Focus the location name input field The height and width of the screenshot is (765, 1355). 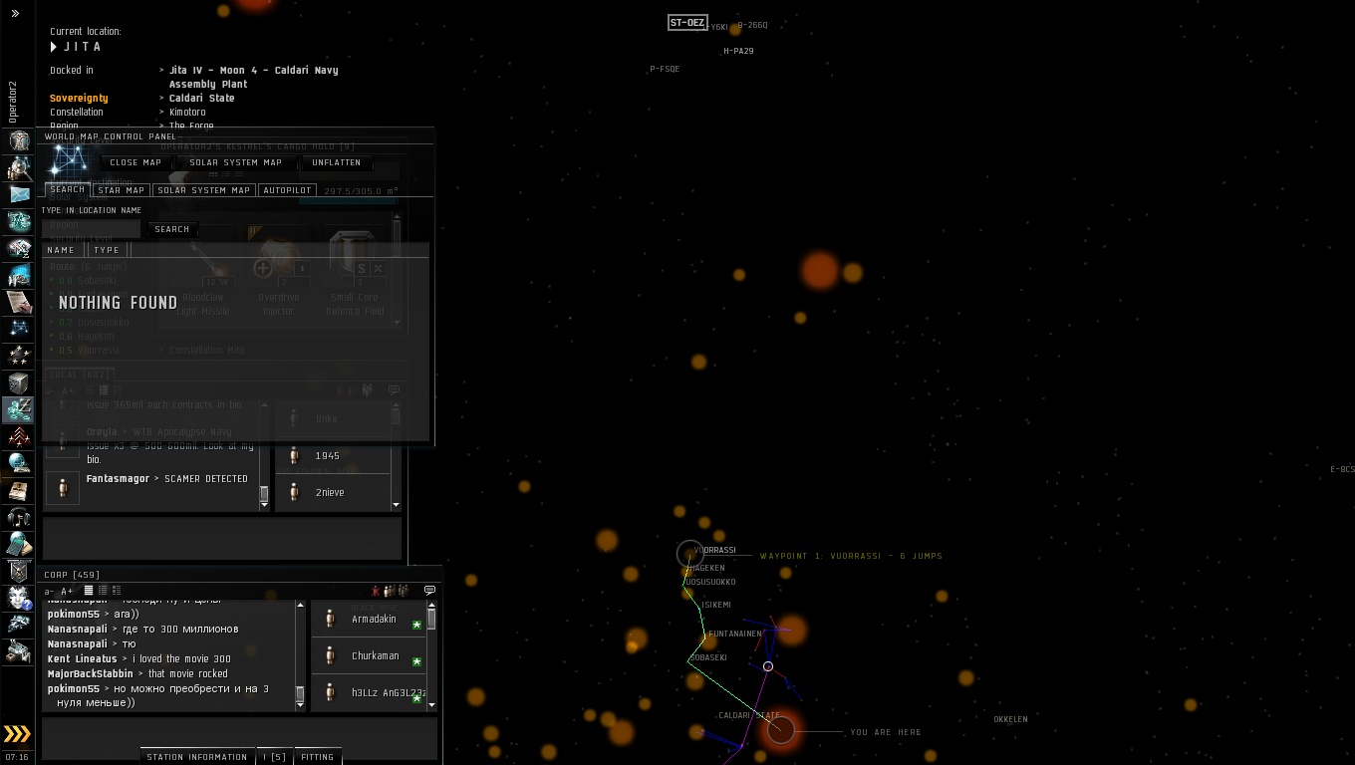(93, 228)
